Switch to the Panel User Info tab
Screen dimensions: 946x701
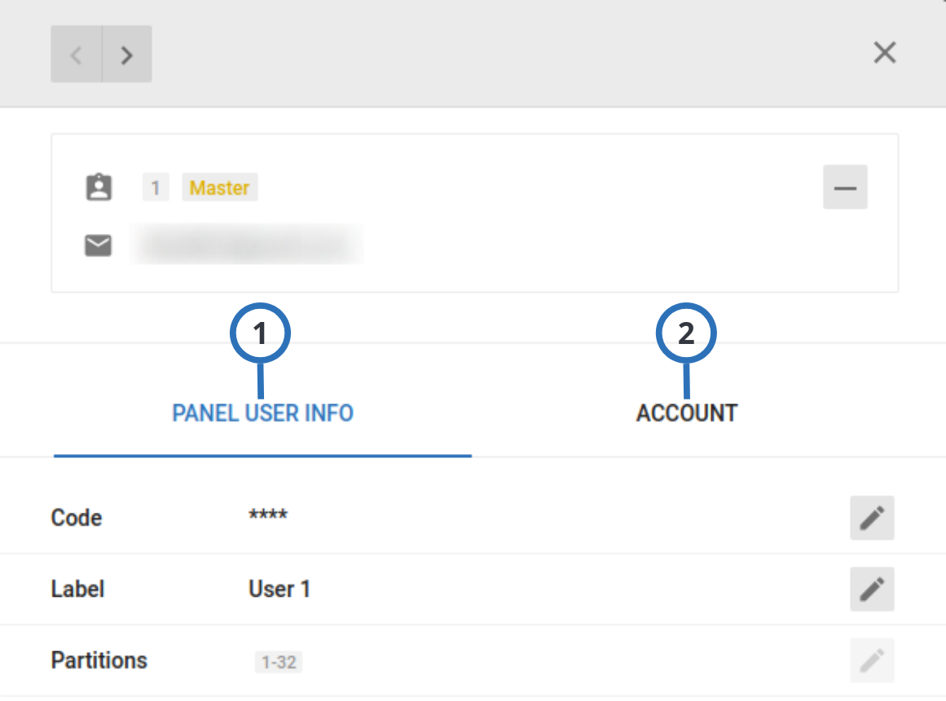tap(262, 413)
